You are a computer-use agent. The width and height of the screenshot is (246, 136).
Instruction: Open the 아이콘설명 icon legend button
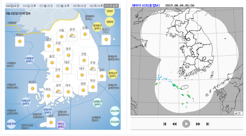[111, 6]
